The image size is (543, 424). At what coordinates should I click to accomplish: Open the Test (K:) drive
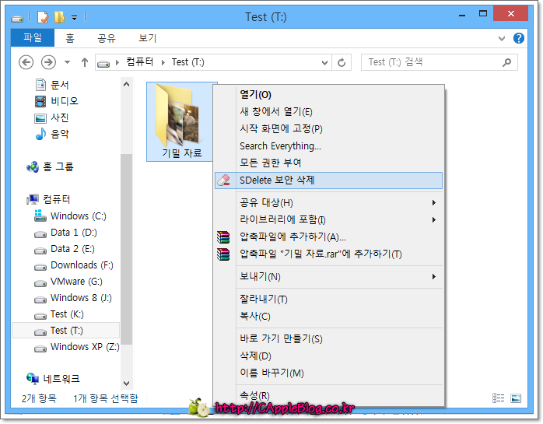coord(59,314)
